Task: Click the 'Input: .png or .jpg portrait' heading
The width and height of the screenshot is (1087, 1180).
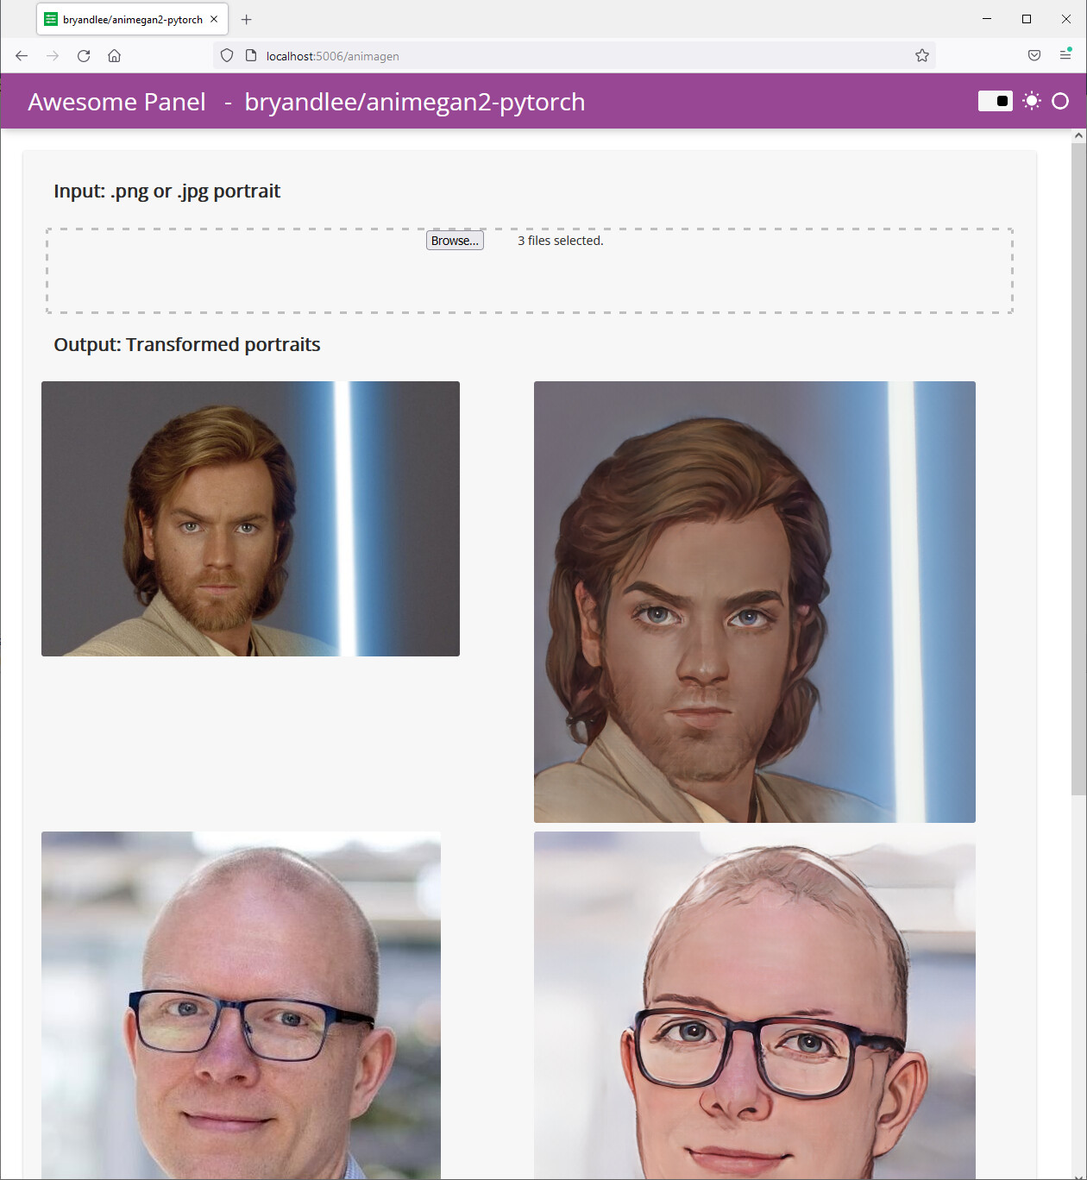Action: 167,191
